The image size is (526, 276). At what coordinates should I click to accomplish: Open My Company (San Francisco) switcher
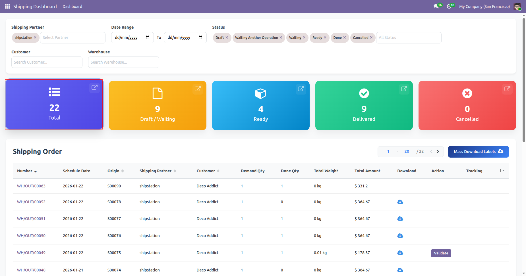[x=484, y=7]
